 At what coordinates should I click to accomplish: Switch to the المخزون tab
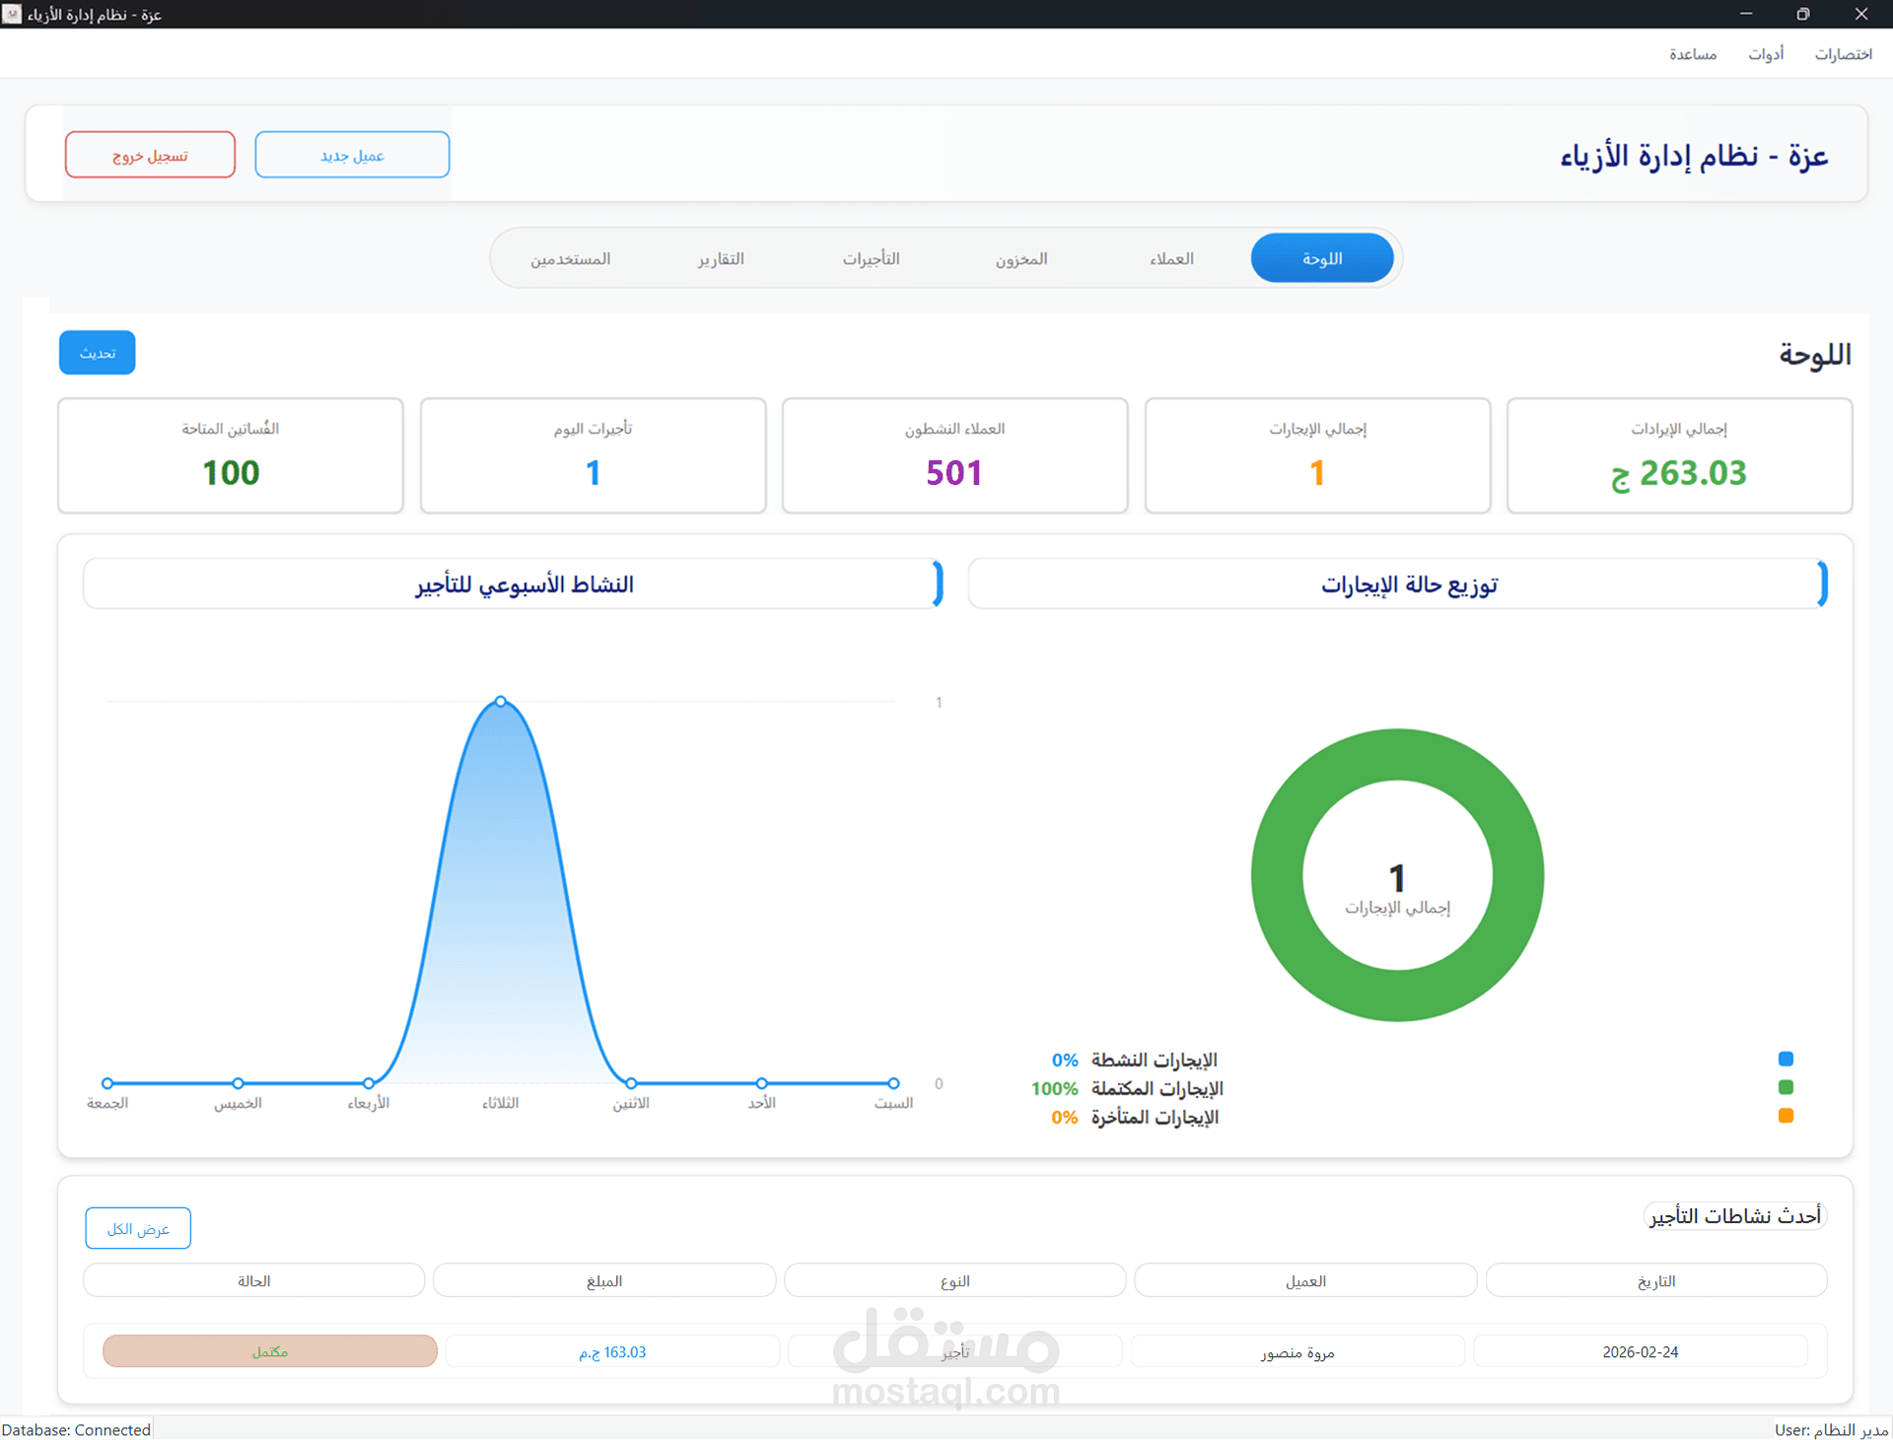tap(1020, 258)
